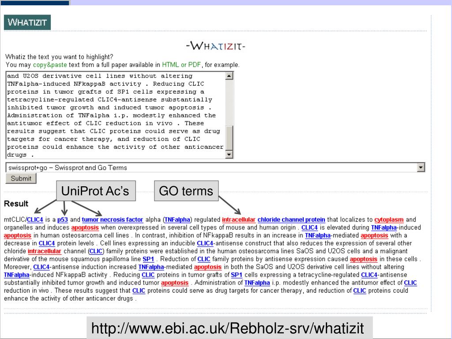Click CLIC link after 'antitumor effect of'
The width and height of the screenshot is (452, 339).
pyautogui.click(x=411, y=282)
